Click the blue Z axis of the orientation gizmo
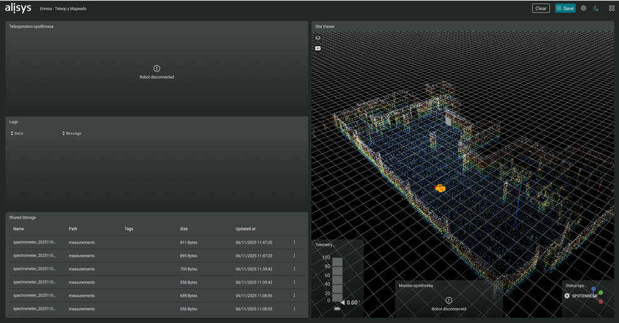Screen dimensions: 619x323 pyautogui.click(x=593, y=290)
